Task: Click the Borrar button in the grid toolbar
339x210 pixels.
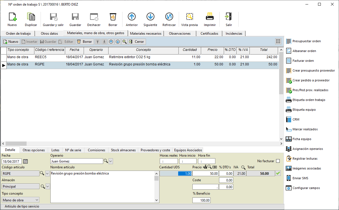Action: 84,42
